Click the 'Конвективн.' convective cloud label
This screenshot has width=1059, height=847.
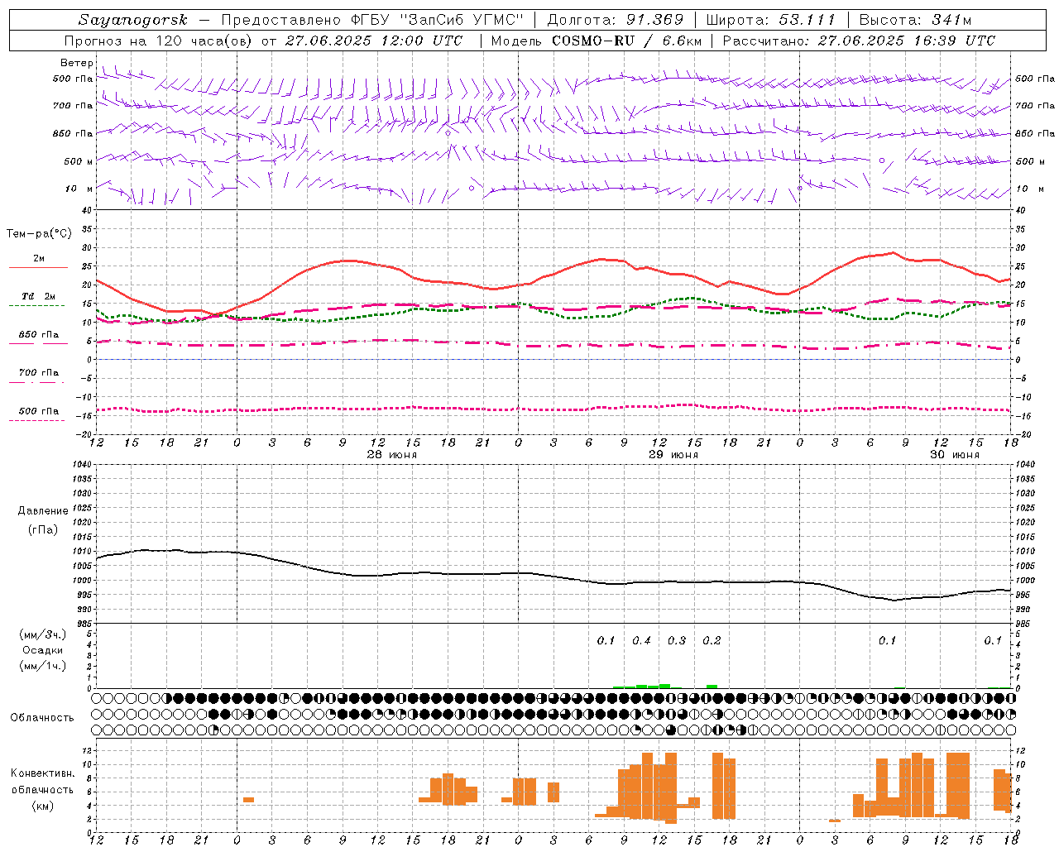point(42,773)
